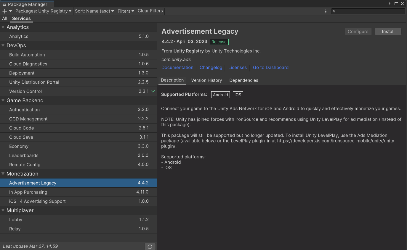
Task: Switch to the All tab
Action: (4, 18)
